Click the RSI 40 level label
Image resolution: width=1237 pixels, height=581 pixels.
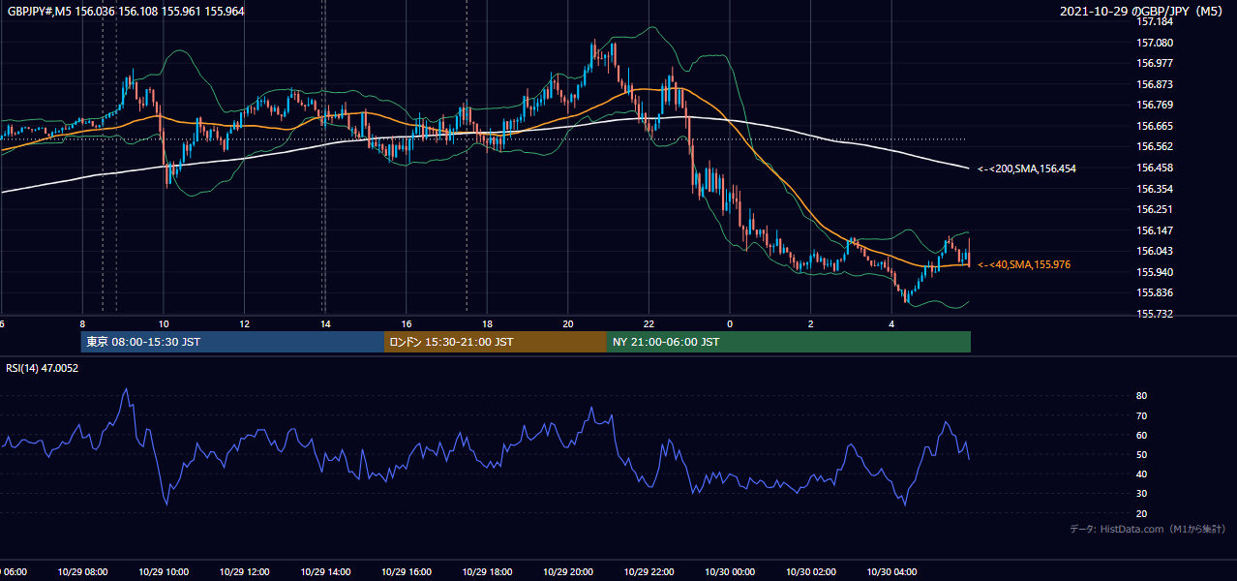[1141, 474]
